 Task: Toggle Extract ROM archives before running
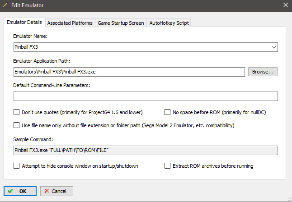(x=167, y=166)
